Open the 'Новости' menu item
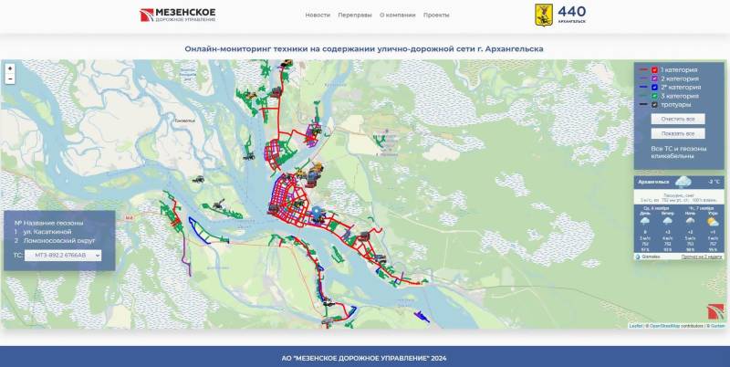The image size is (730, 367). (x=318, y=16)
